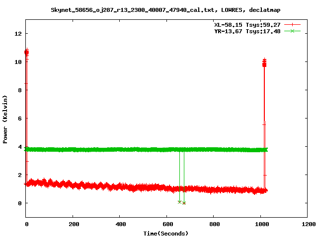The width and height of the screenshot is (318, 238).
Task: Click the x-axis tick label 400
Action: (x=120, y=224)
